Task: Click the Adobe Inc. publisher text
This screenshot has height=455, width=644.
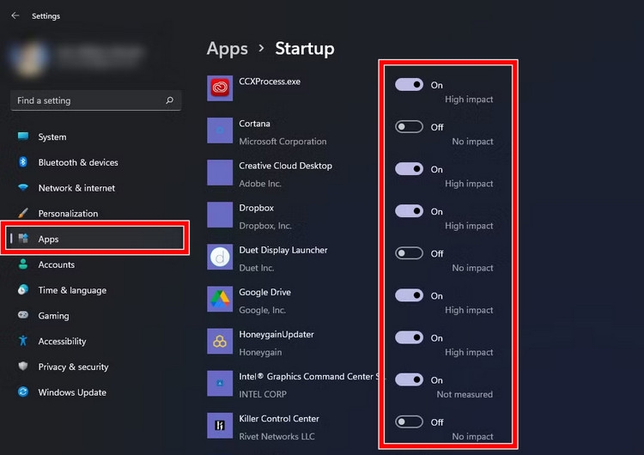Action: coord(260,184)
